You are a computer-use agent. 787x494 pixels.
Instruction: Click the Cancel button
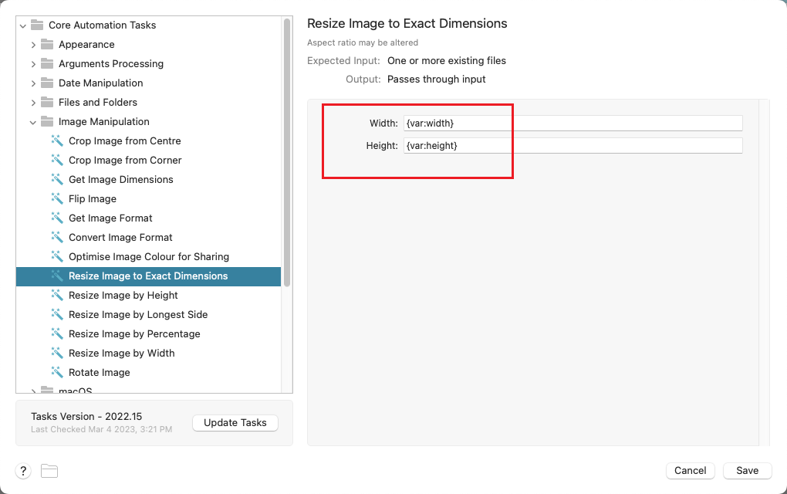[690, 470]
